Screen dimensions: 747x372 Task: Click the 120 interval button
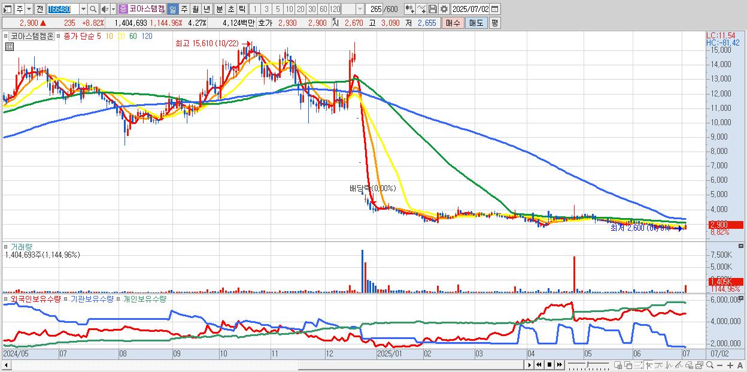335,10
